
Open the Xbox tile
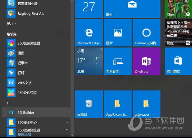(x=179, y=9)
